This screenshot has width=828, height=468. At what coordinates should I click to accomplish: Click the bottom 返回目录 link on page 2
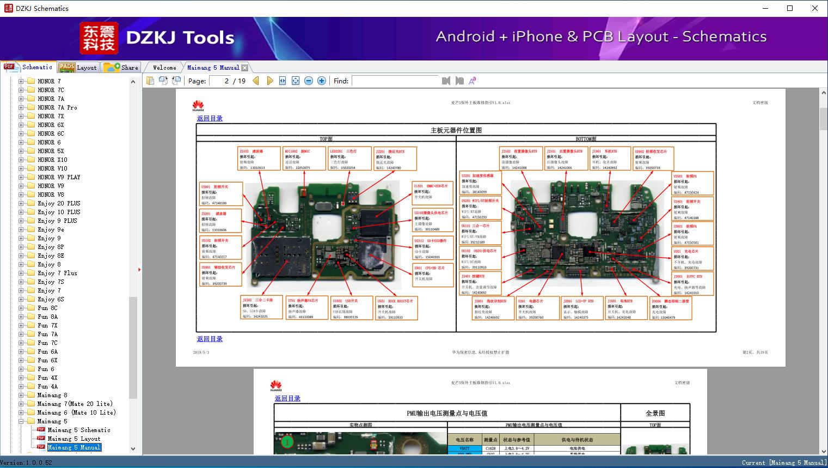coord(210,339)
